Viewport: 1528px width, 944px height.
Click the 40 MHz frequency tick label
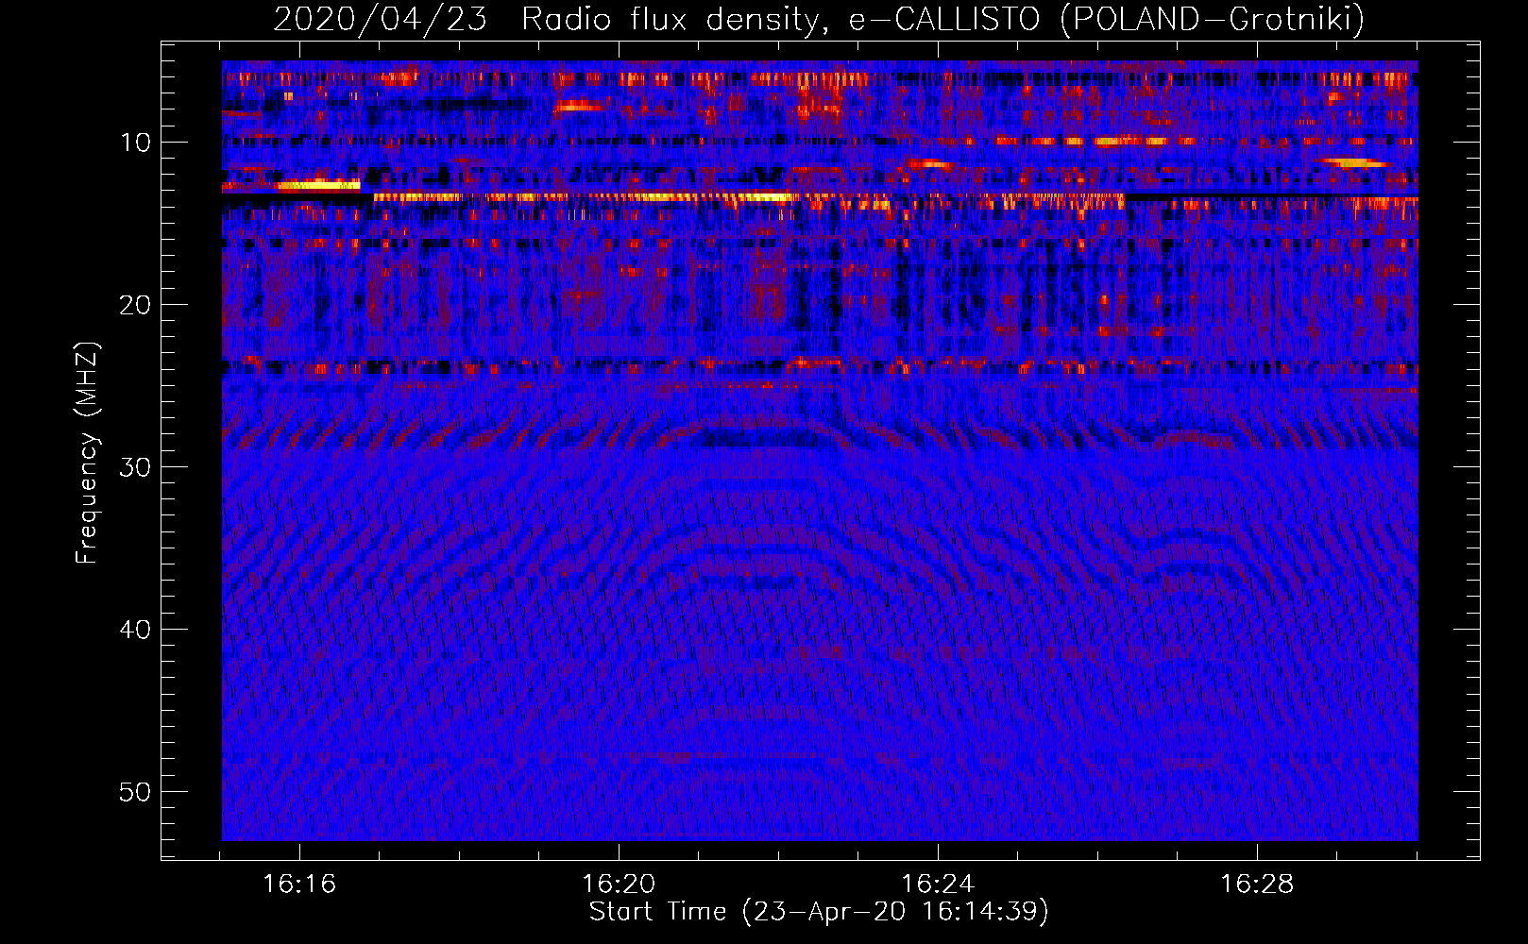(135, 630)
